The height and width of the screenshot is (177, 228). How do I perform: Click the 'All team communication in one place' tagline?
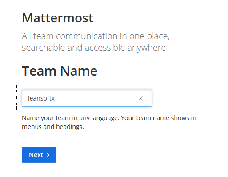pos(96,36)
